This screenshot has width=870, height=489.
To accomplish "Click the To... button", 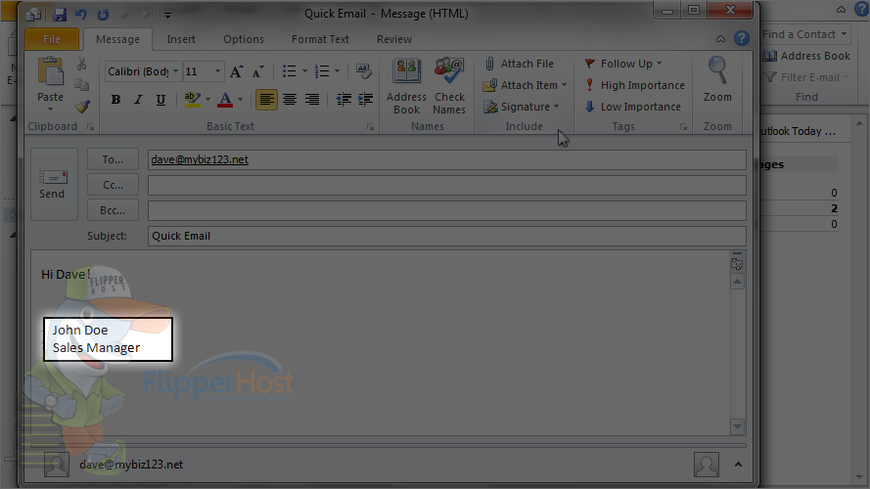I will coord(113,159).
